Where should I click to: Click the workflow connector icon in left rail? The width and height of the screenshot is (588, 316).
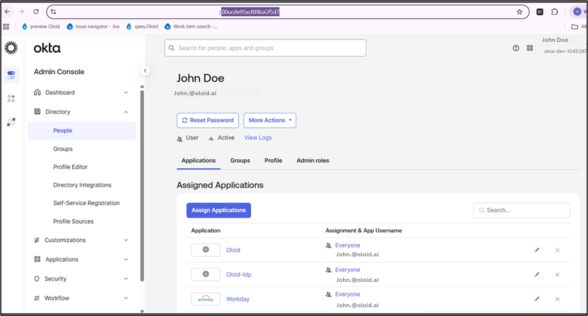(11, 122)
